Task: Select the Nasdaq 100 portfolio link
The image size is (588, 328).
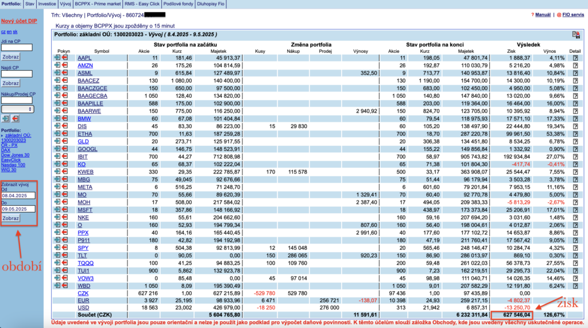Action: tap(13, 165)
